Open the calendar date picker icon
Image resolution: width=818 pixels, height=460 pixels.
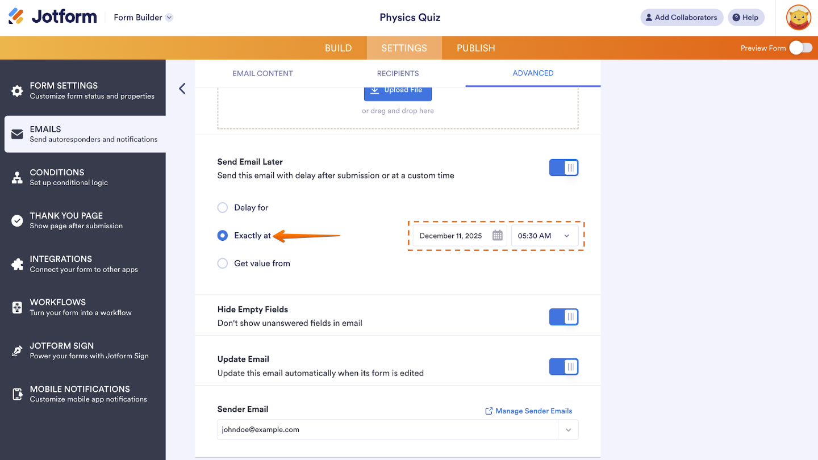coord(498,236)
